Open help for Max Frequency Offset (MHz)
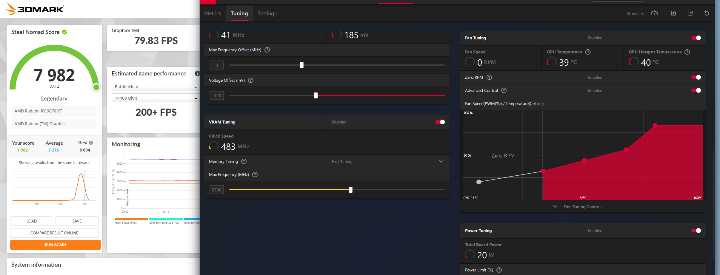The height and width of the screenshot is (275, 720). [x=267, y=50]
